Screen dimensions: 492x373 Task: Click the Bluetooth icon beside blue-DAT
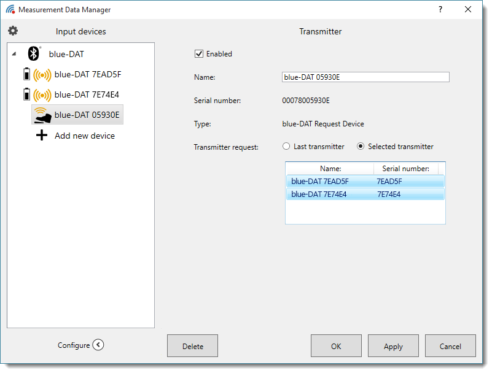(34, 54)
